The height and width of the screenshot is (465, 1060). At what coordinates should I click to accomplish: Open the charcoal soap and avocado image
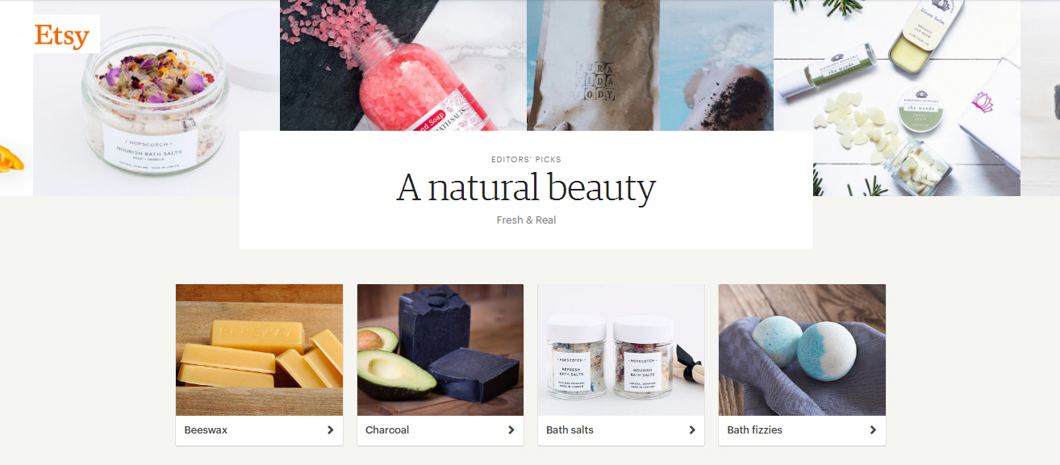[440, 350]
